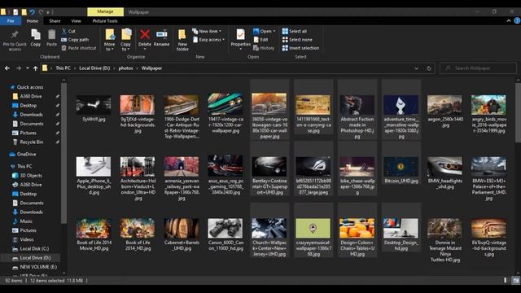Viewport: 521px width, 293px height.
Task: Open the Easy access dropdown
Action: [208, 40]
